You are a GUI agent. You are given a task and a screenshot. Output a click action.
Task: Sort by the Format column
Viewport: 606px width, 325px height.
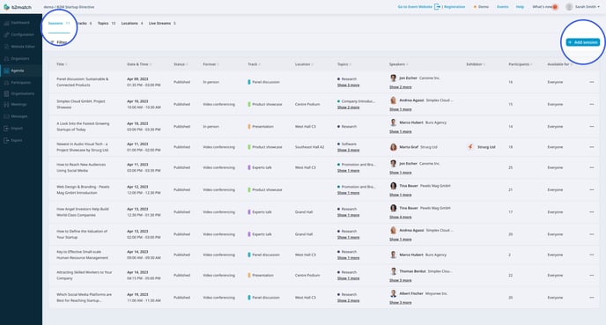[211, 64]
